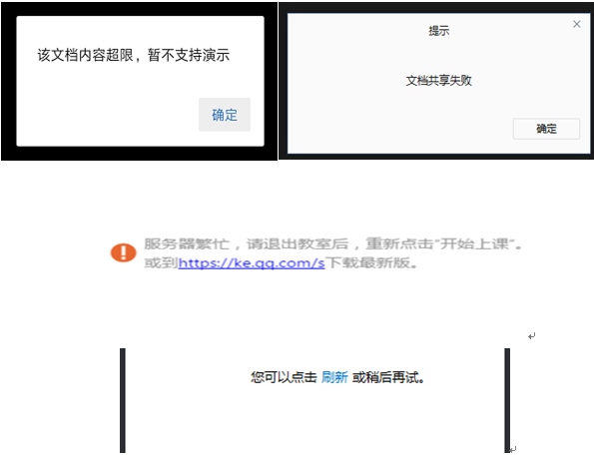Click the 暂不支持演示 text
The height and width of the screenshot is (456, 594).
pyautogui.click(x=189, y=55)
